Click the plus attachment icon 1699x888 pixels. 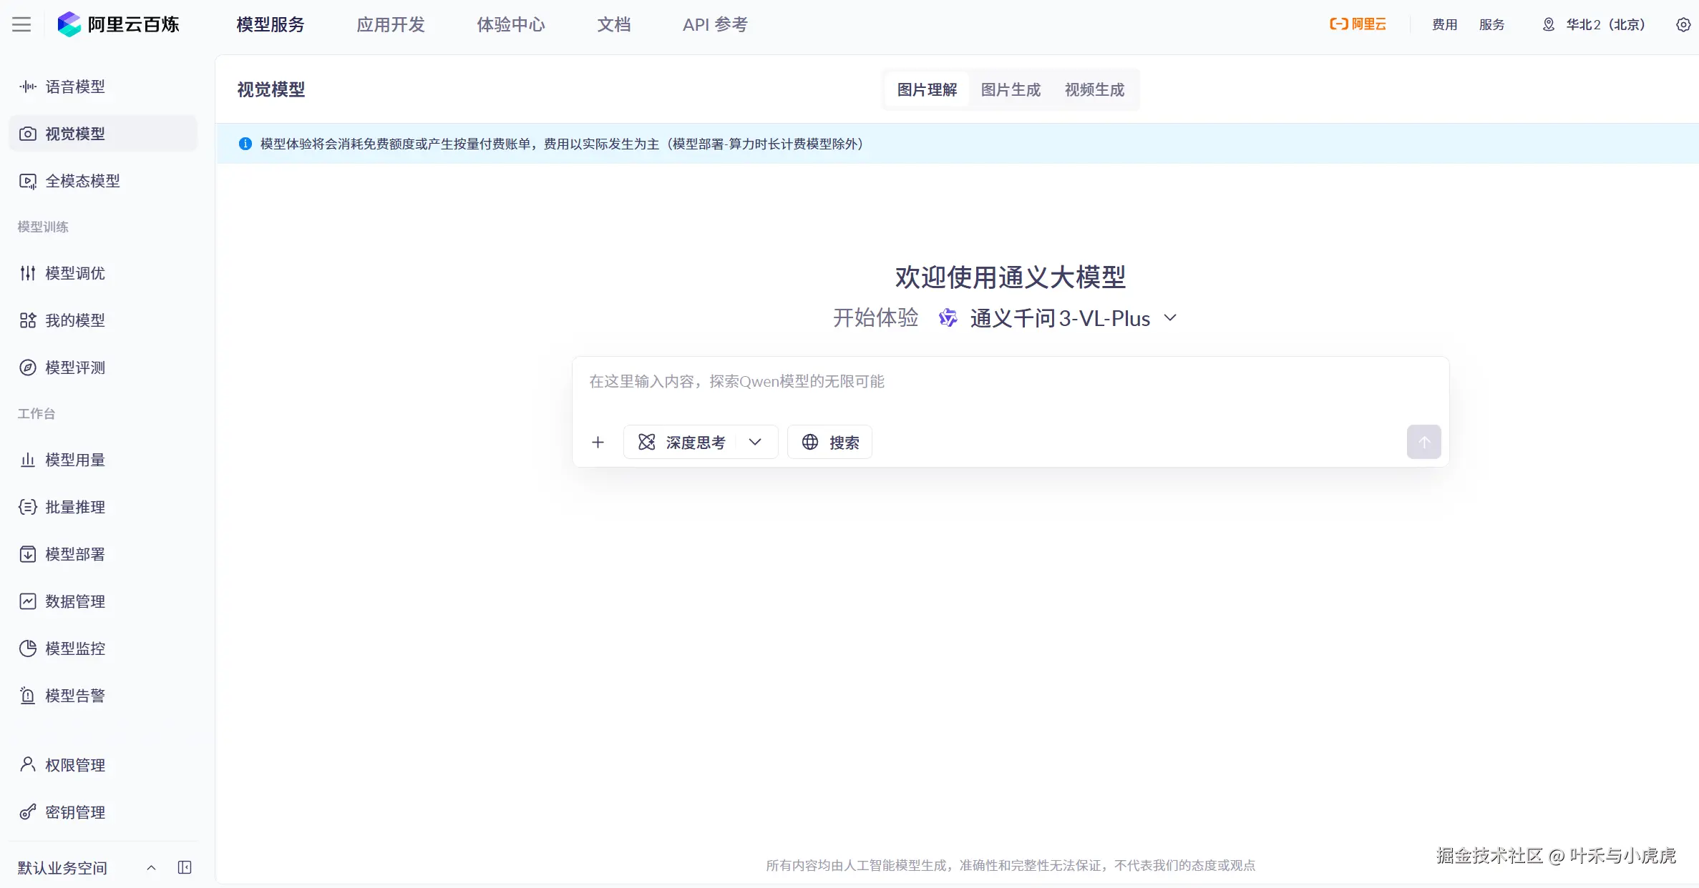click(x=598, y=443)
